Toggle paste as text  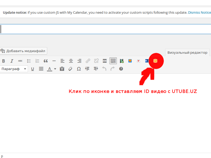point(62,69)
